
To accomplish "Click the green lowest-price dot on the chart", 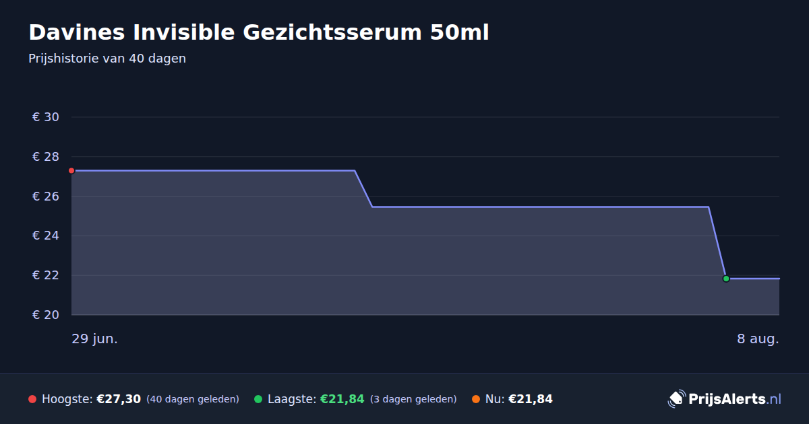I will tap(726, 279).
